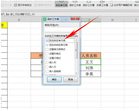139x111 pixels.
Task: Click Reset All Comments (重置所有批注) icon
Action: (x=36, y=5)
